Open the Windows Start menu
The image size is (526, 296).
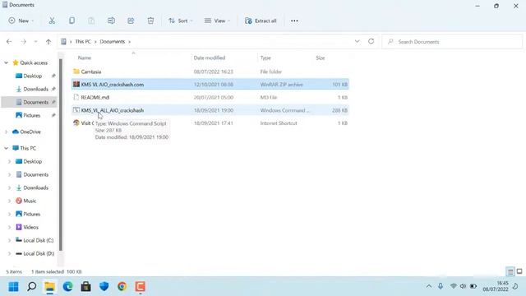(13, 287)
